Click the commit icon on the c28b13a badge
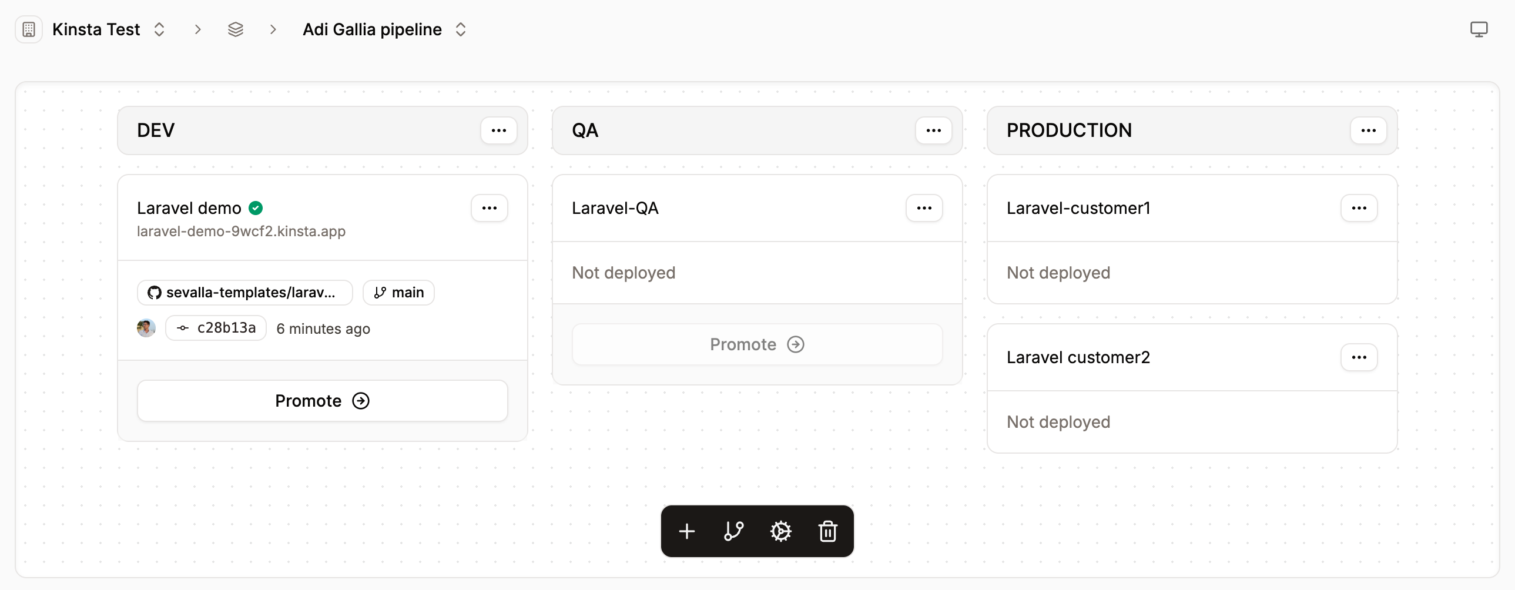Image resolution: width=1515 pixels, height=590 pixels. point(182,328)
